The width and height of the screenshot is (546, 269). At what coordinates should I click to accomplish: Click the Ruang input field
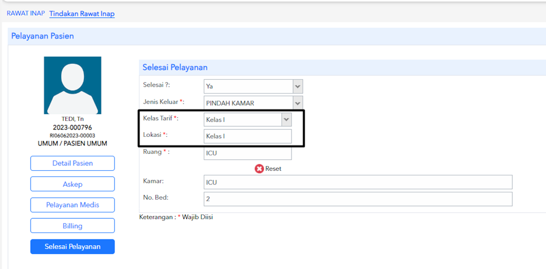coord(248,153)
